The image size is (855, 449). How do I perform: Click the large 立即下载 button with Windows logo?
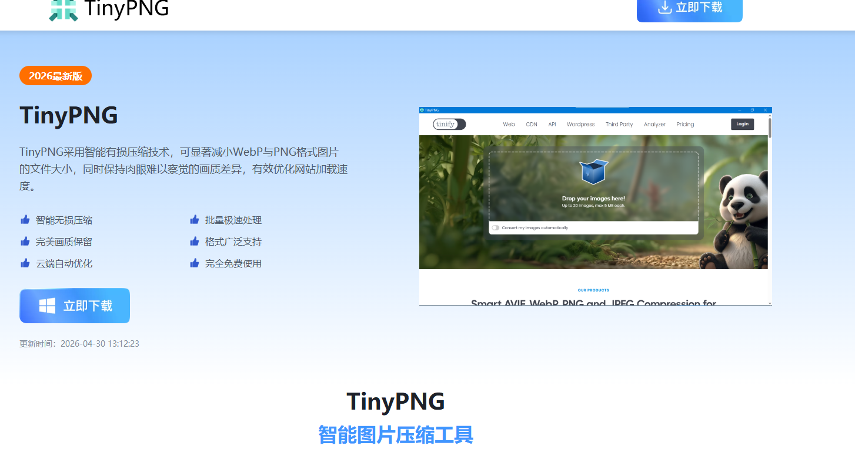75,306
